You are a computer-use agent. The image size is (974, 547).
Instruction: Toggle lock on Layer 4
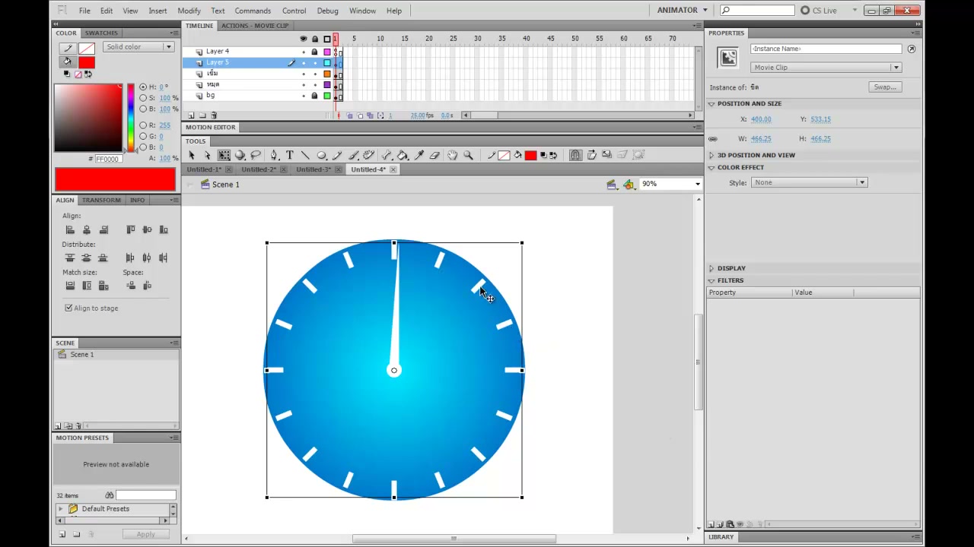coord(314,52)
